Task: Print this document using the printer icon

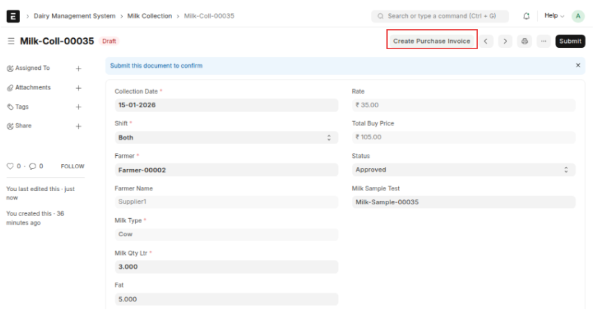Action: (524, 41)
